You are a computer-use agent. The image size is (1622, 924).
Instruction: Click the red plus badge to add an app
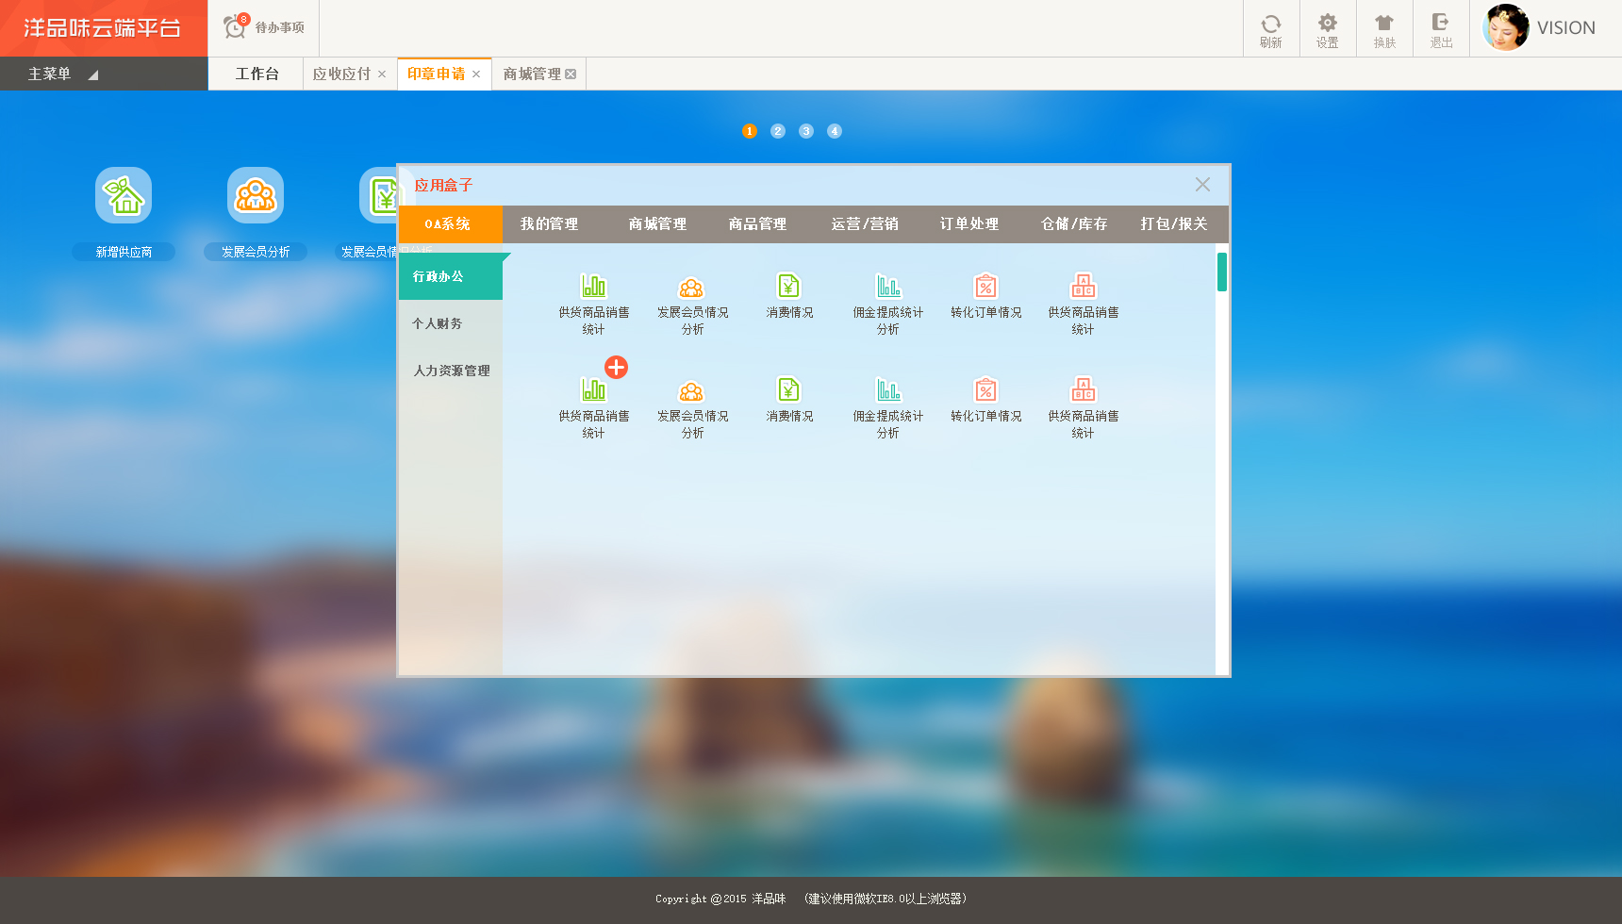[x=618, y=368]
